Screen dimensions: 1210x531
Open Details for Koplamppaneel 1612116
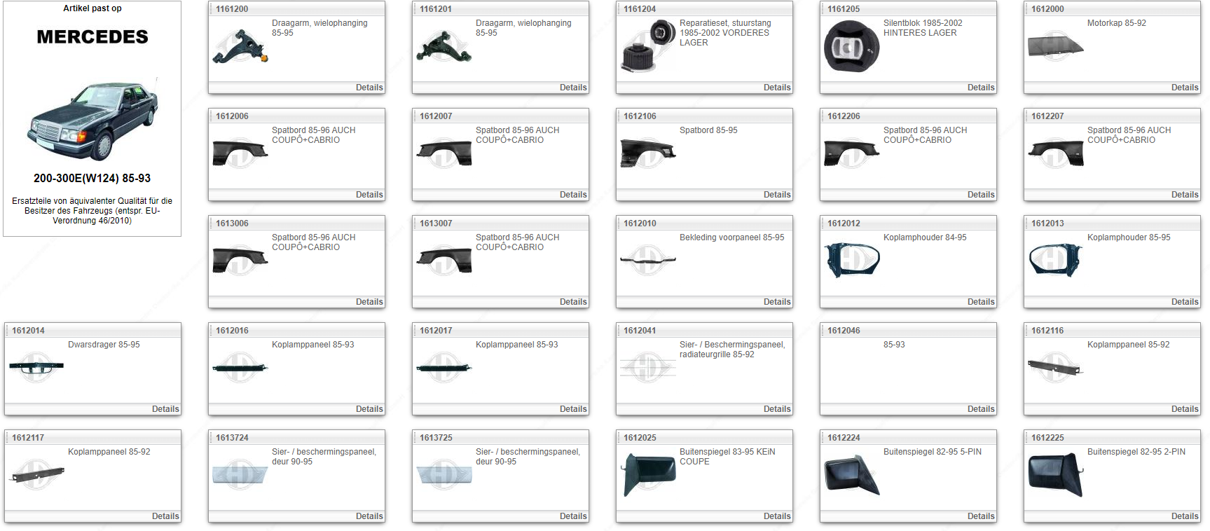point(1185,409)
